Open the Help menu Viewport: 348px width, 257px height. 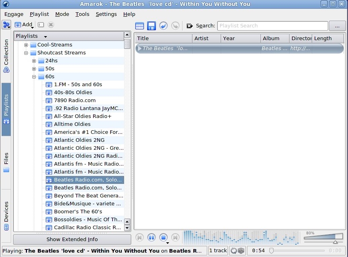click(129, 14)
